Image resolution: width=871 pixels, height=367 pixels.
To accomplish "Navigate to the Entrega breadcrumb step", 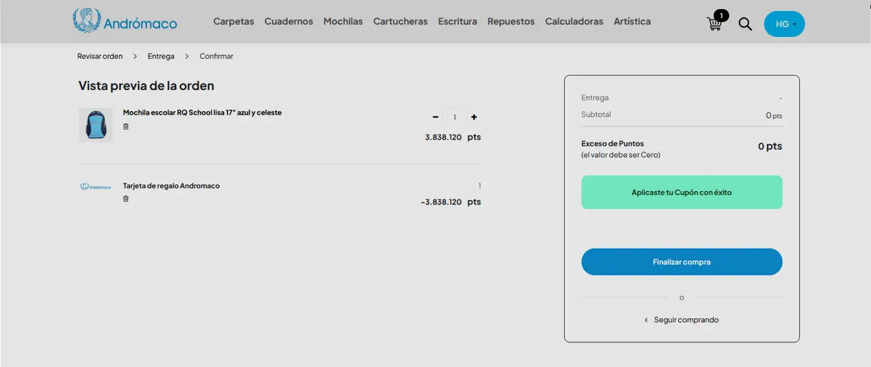I will [x=161, y=56].
